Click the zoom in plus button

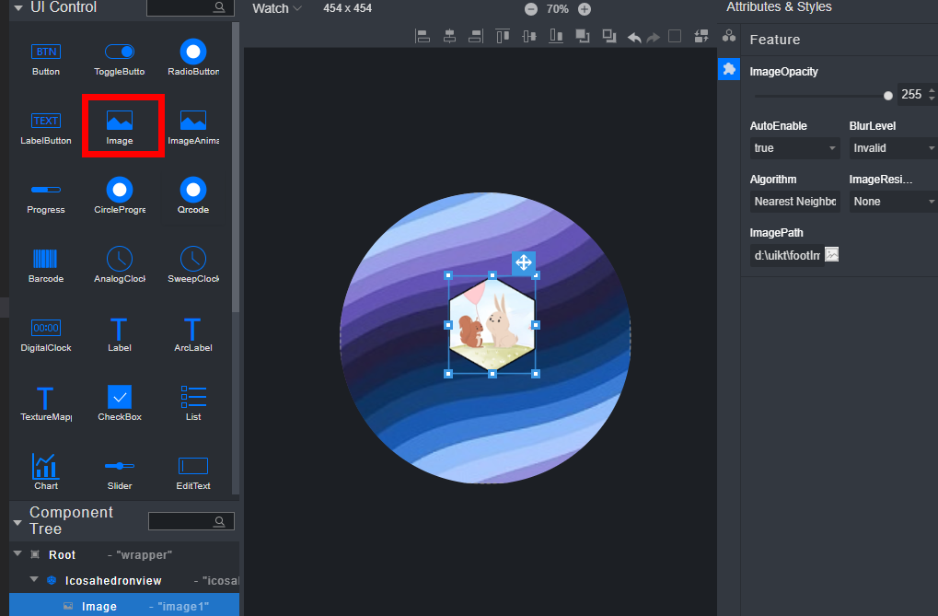pos(585,9)
